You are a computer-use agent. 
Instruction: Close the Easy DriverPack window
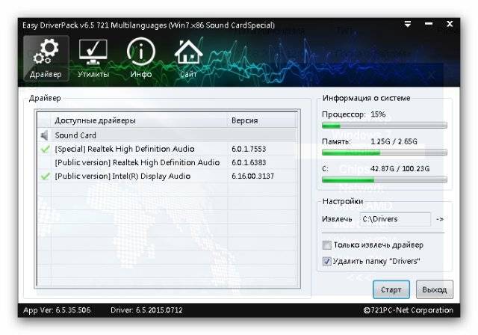tap(450, 24)
